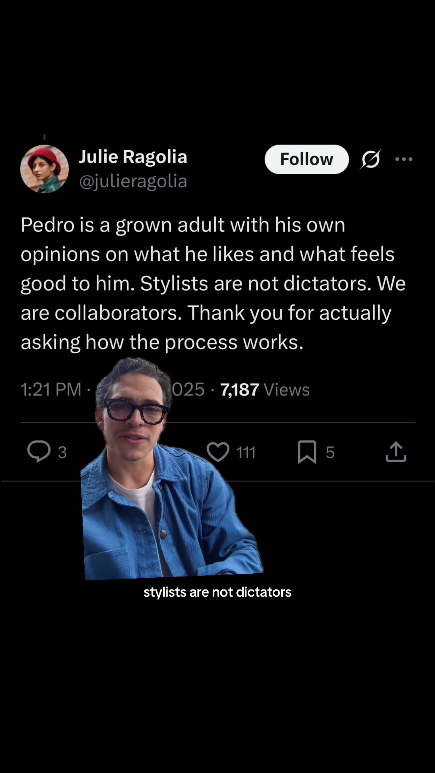Bookmark the post using the bookmark icon
This screenshot has width=435, height=773.
click(x=307, y=452)
